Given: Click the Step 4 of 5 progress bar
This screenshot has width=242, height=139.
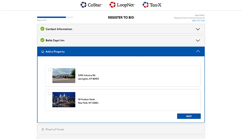Looking at the screenshot, I should pos(55,17).
